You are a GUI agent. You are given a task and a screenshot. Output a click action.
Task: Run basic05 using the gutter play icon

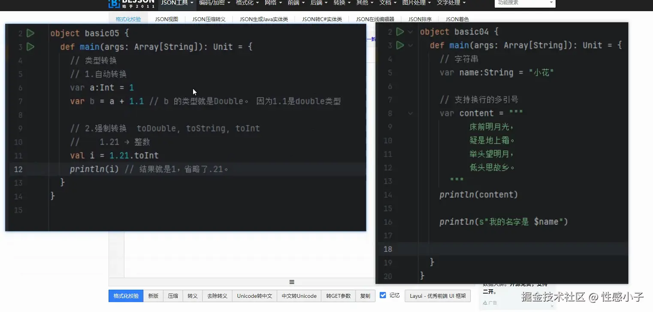click(30, 33)
